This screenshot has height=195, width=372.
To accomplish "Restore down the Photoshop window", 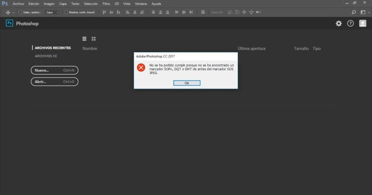I will [x=354, y=3].
